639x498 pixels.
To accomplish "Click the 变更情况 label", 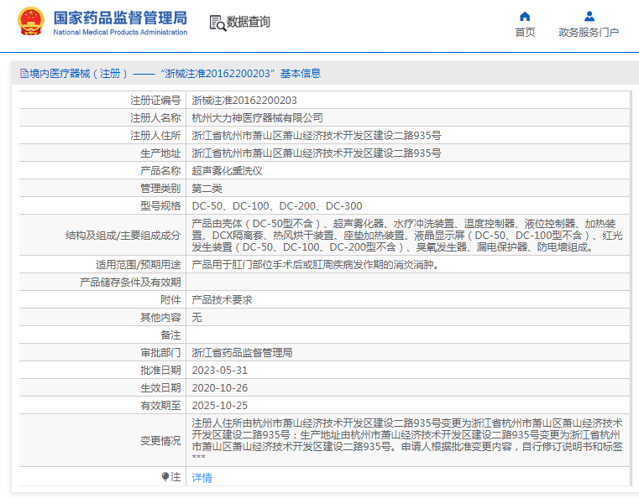I will point(160,441).
